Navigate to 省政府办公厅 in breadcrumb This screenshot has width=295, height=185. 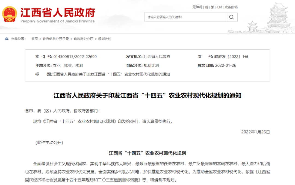tap(83, 39)
